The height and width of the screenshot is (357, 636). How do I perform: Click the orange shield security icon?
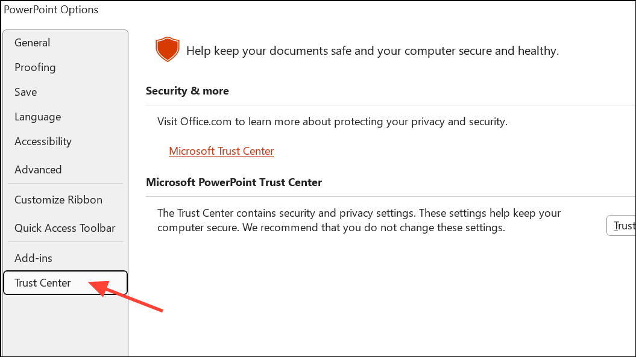coord(167,49)
